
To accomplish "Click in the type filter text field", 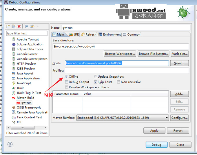I will point(27,33).
